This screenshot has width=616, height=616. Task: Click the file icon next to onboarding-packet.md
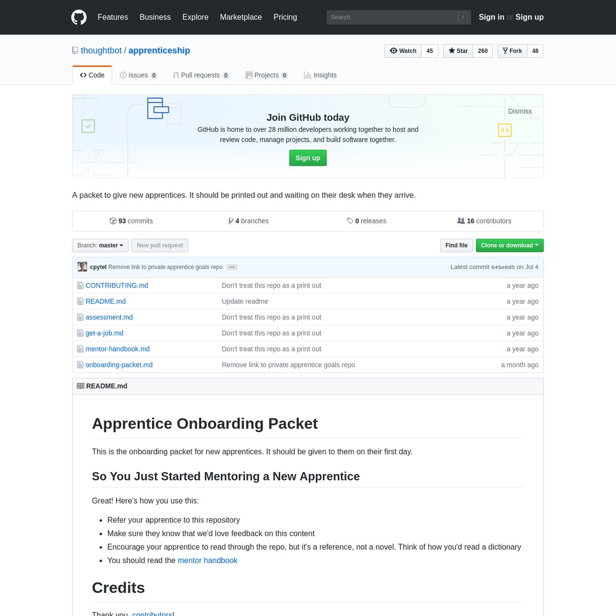pyautogui.click(x=80, y=365)
